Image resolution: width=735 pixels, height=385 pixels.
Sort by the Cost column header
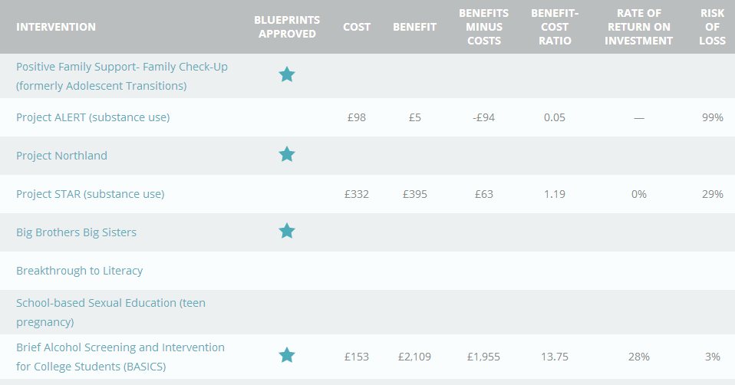tap(357, 27)
